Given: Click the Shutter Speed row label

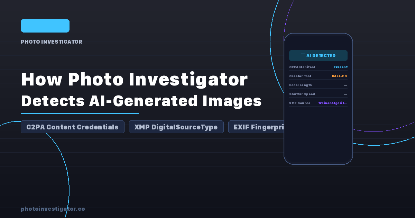Looking at the screenshot, I should [302, 94].
